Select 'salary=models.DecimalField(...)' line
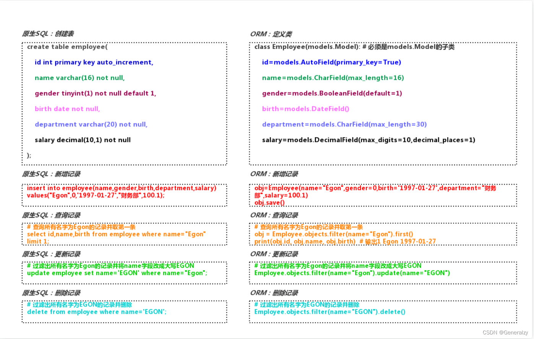Screen dimensions: 534x339 pos(368,140)
